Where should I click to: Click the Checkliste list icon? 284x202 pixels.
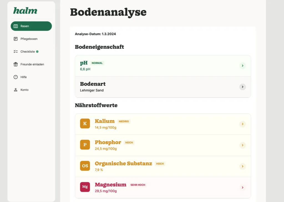pos(16,52)
